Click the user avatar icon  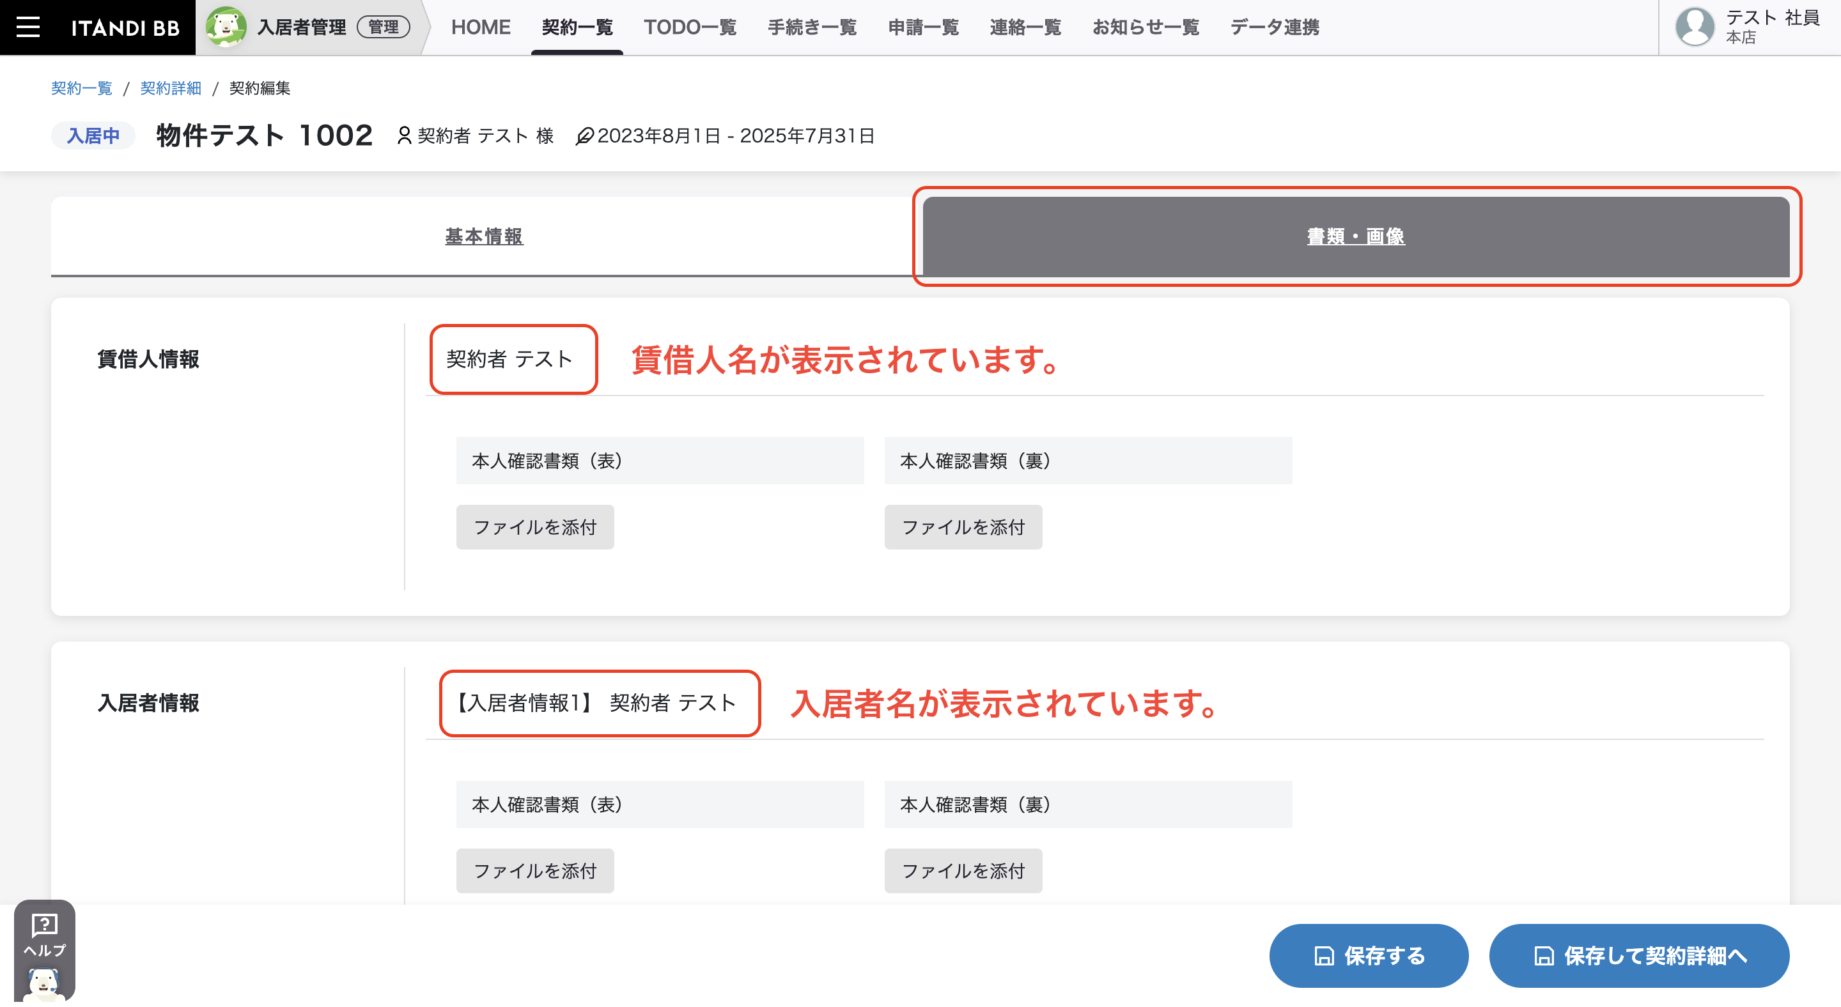tap(1695, 27)
